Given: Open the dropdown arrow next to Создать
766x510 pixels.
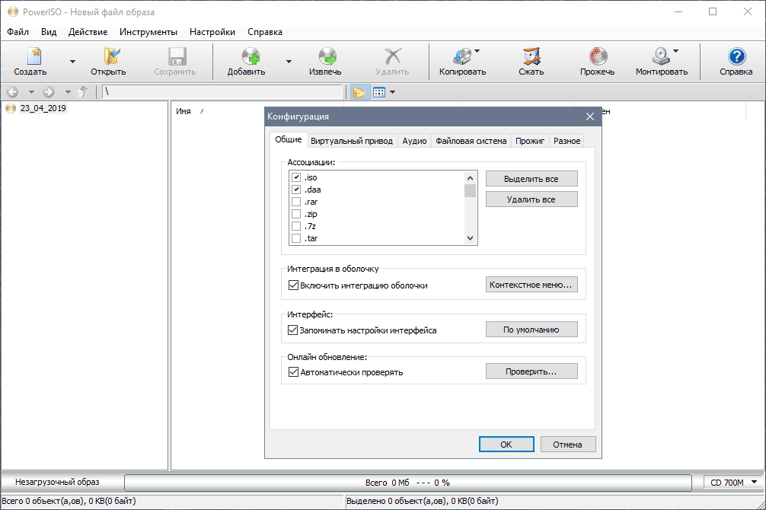Looking at the screenshot, I should [72, 62].
